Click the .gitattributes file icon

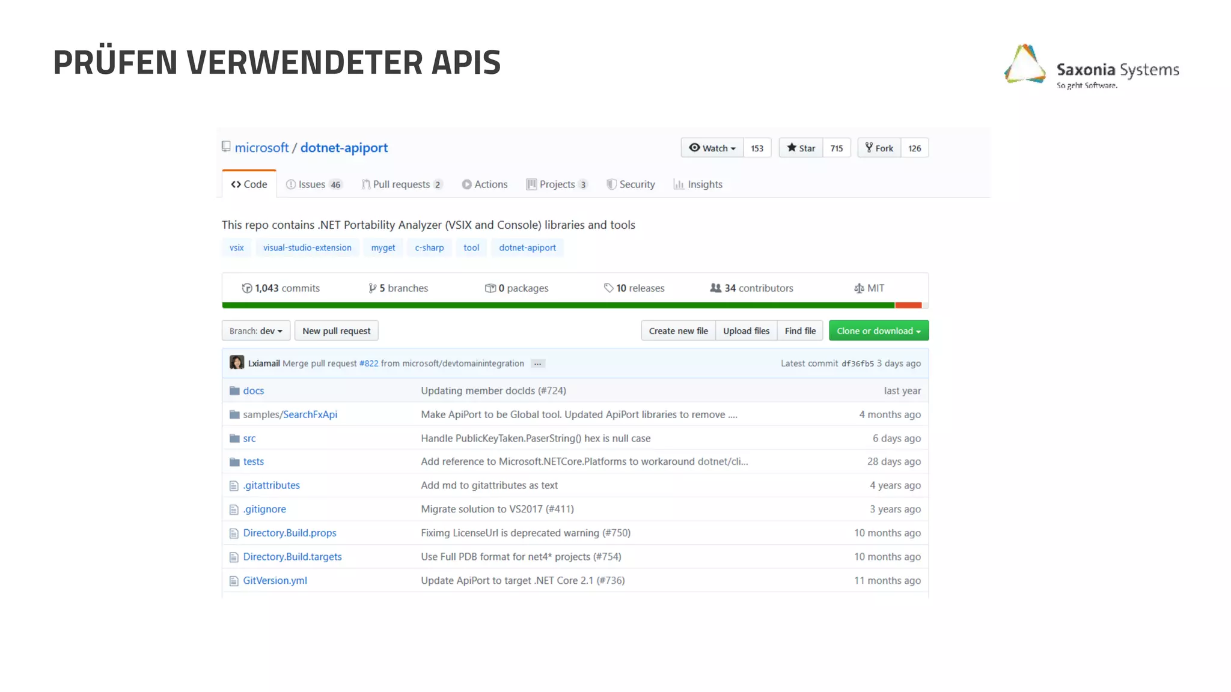(234, 486)
